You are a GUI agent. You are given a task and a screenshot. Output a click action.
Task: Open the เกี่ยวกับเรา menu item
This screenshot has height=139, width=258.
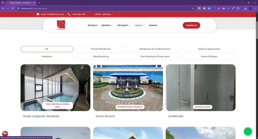92,25
